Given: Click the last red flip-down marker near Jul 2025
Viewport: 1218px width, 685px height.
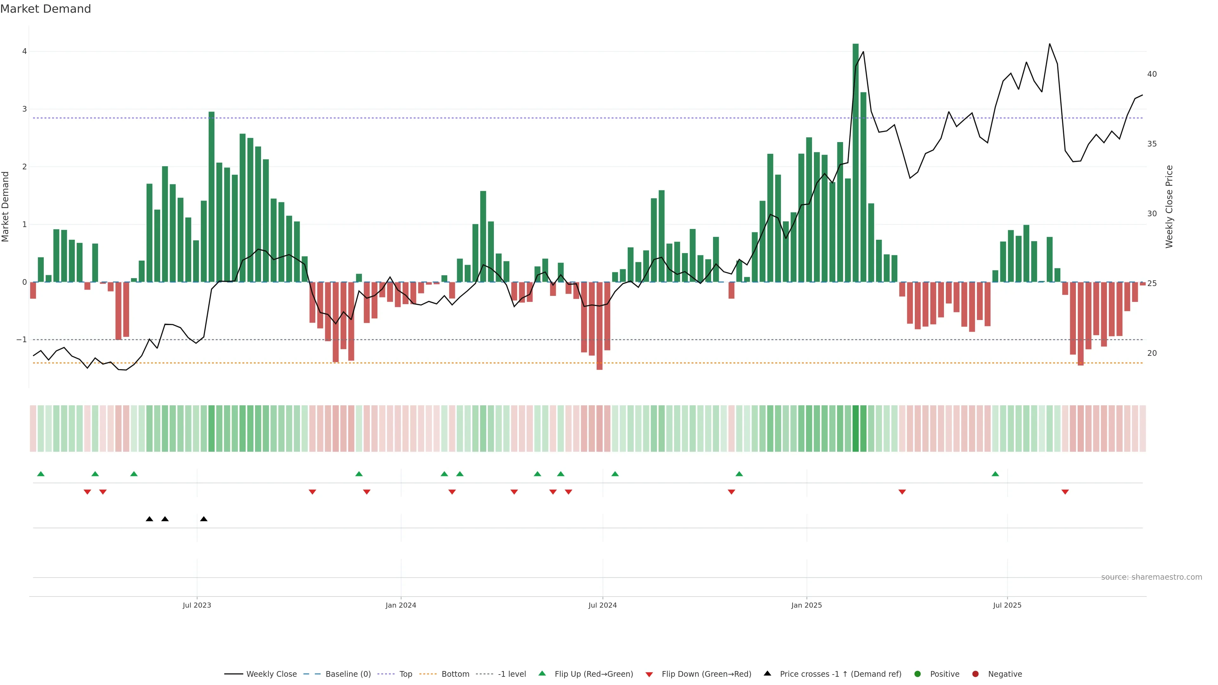Looking at the screenshot, I should pos(1065,492).
